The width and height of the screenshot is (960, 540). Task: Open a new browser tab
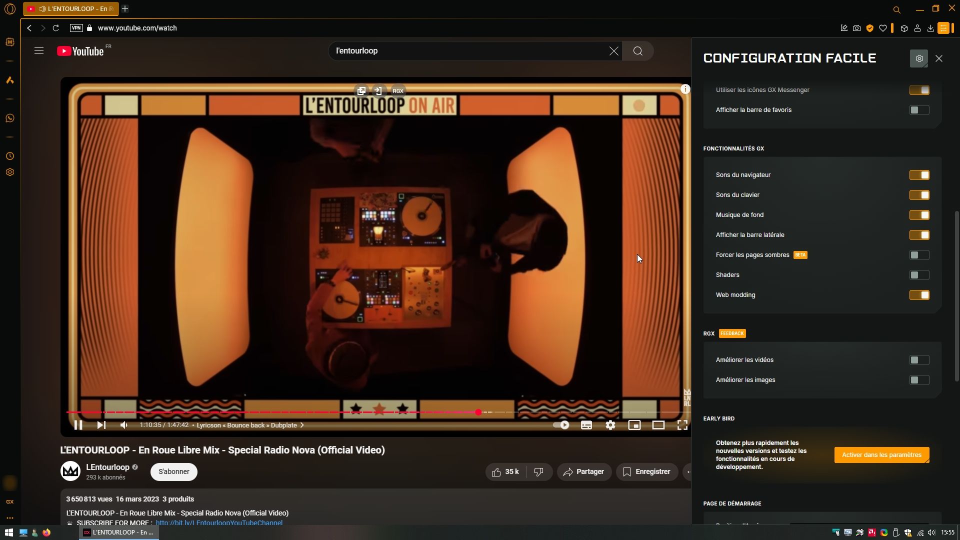(125, 8)
